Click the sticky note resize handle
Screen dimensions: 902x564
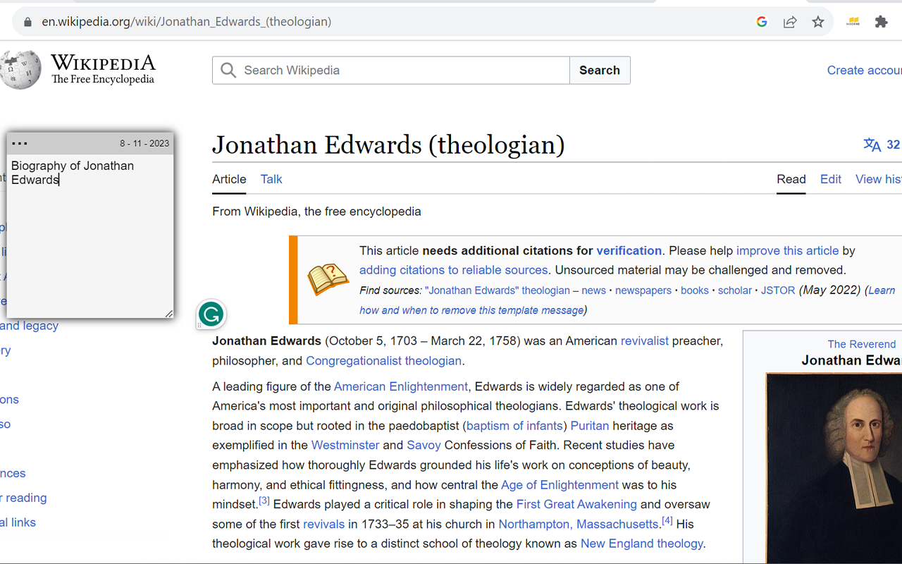tap(168, 313)
